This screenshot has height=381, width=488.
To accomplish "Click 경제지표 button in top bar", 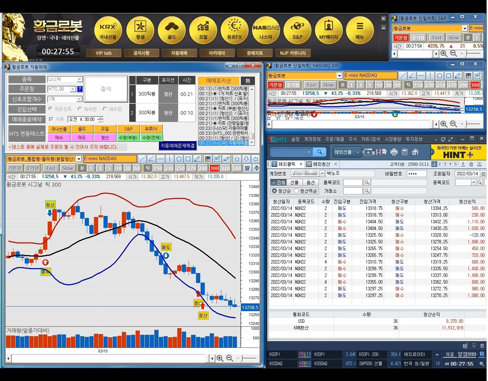I will pyautogui.click(x=255, y=53).
